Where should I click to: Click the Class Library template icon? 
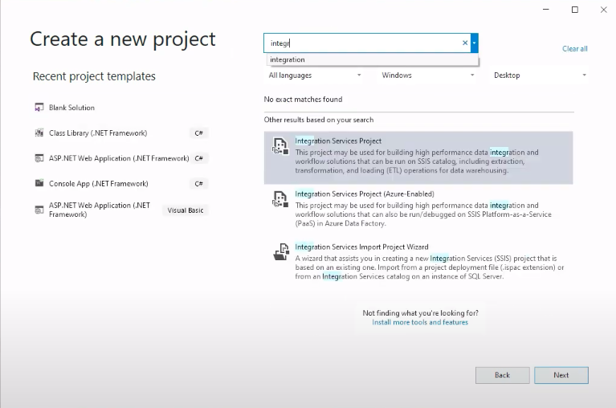[x=39, y=133]
